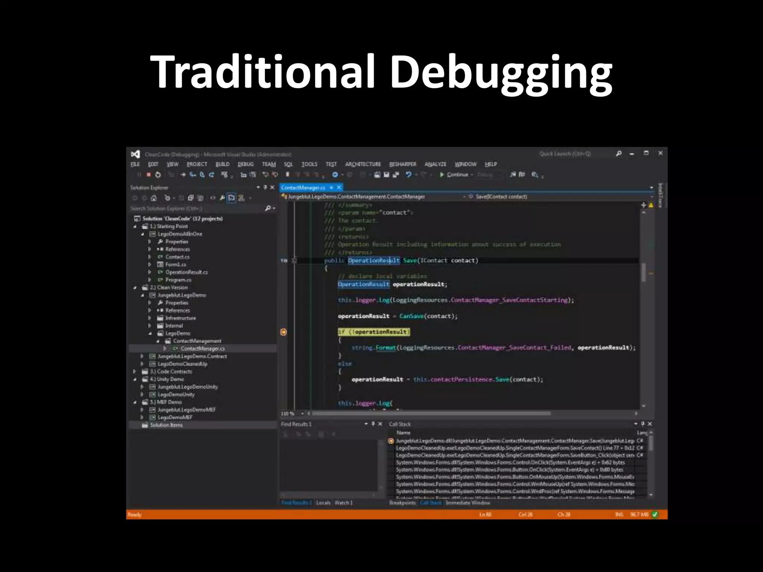Image resolution: width=763 pixels, height=572 pixels.
Task: Collapse the '1.) Starting Point' folder
Action: click(x=135, y=226)
